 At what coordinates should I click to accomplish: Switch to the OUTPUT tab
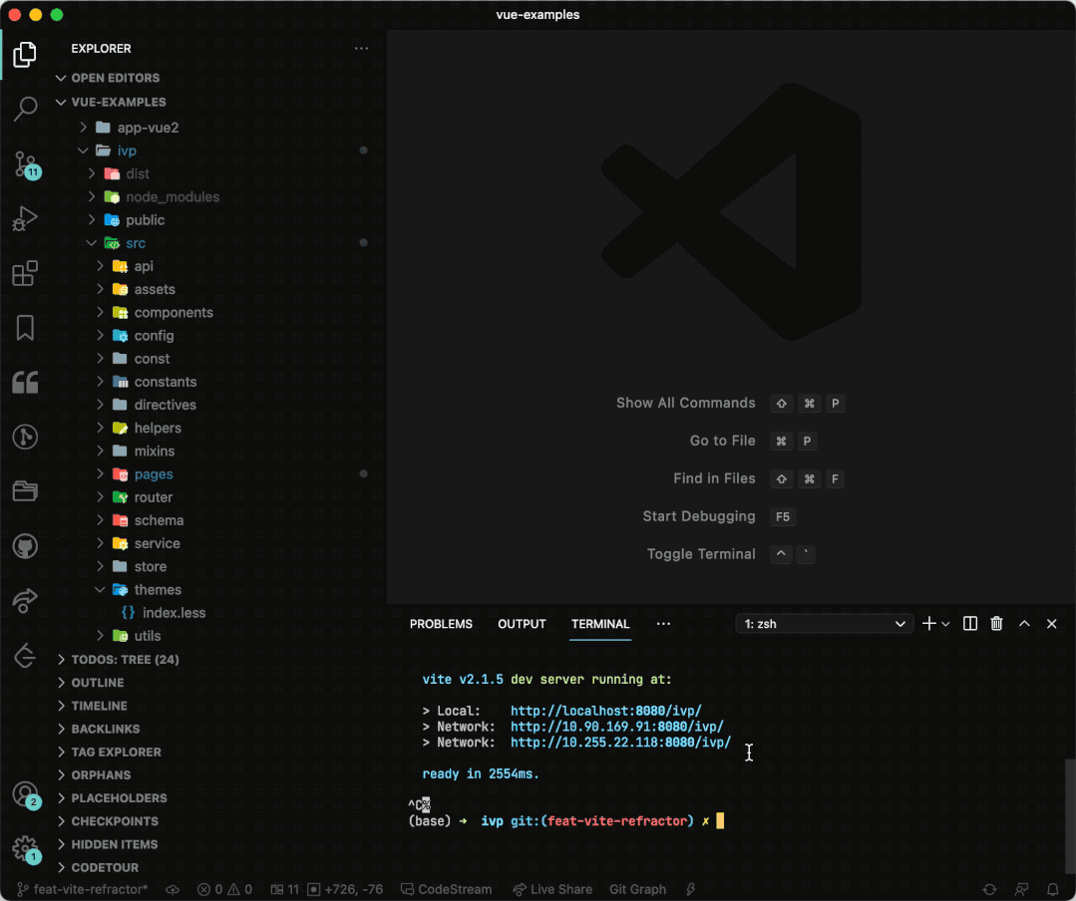[x=522, y=624]
